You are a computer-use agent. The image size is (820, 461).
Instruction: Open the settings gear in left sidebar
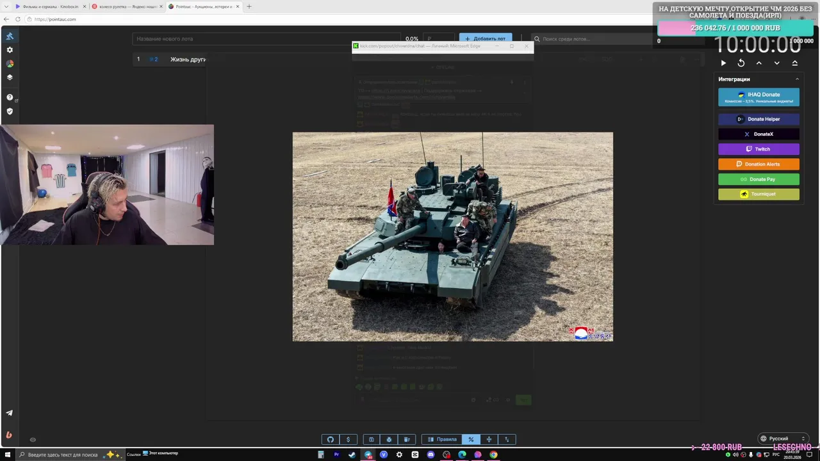pyautogui.click(x=10, y=50)
